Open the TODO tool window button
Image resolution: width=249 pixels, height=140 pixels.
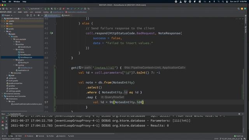19,136
